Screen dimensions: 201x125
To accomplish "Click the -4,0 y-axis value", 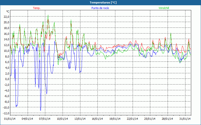I will [x=7, y=90].
